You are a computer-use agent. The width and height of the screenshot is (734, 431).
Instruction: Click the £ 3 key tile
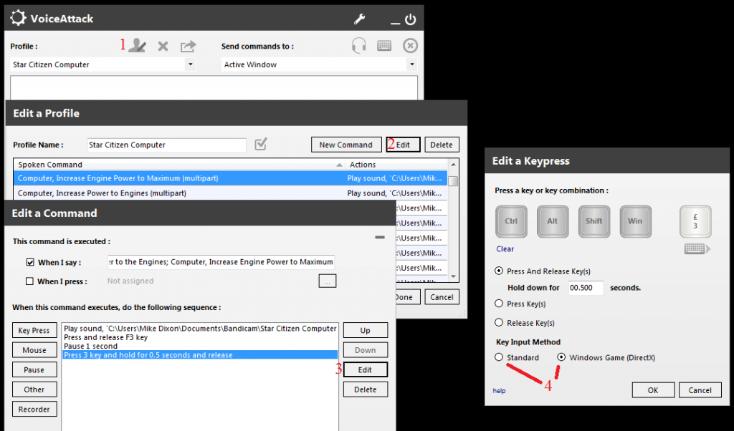pyautogui.click(x=695, y=221)
